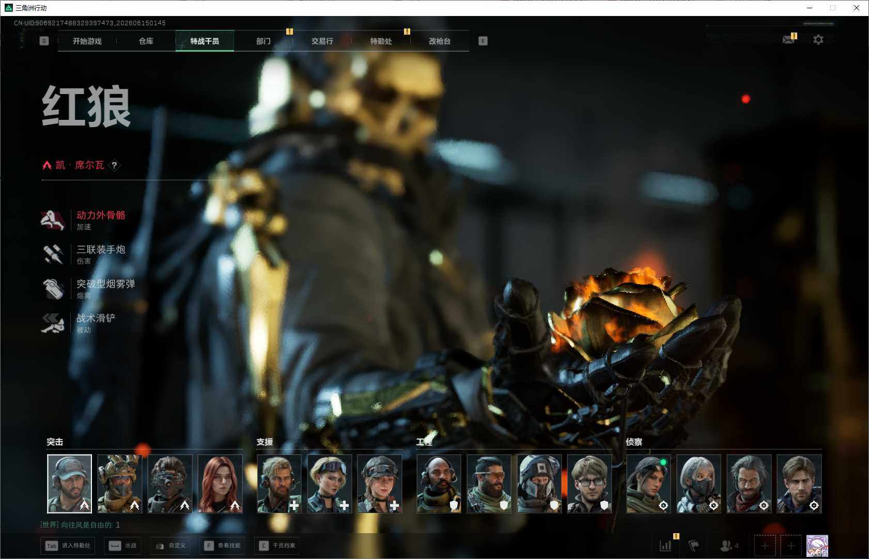Click the 战术滑铲 skill name
Viewport: 869px width, 559px height.
[x=96, y=318]
